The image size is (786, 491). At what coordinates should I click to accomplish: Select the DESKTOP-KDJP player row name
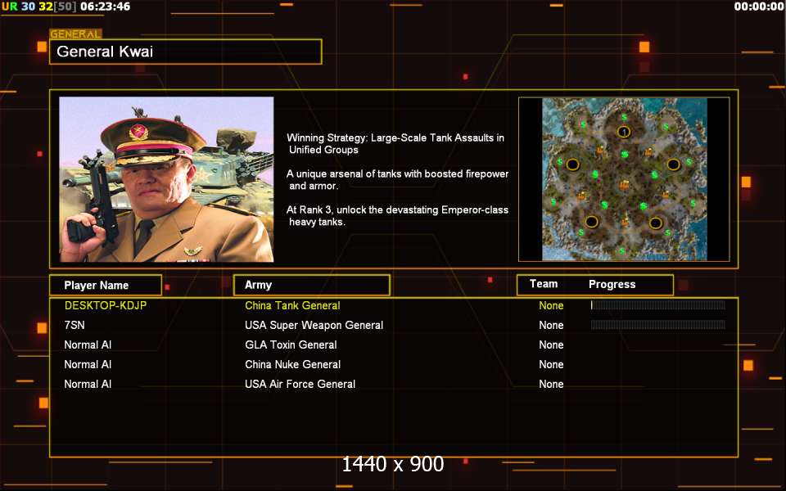point(106,305)
